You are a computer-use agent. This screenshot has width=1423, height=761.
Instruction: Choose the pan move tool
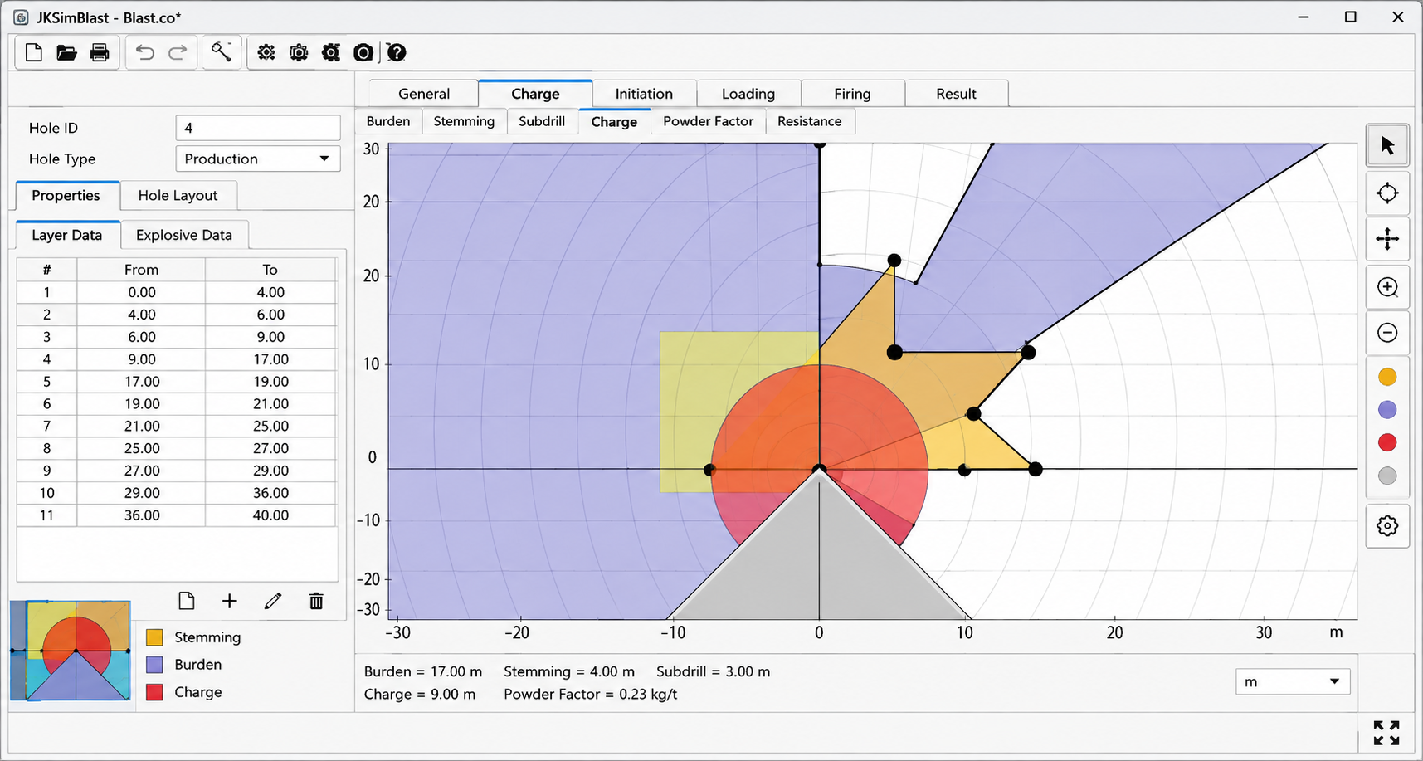1387,240
